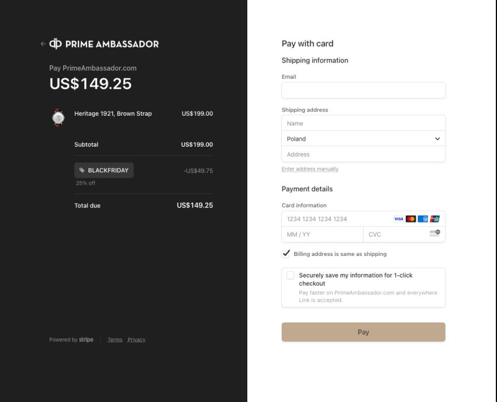Click the card number field
This screenshot has height=402, width=497.
tap(336, 219)
